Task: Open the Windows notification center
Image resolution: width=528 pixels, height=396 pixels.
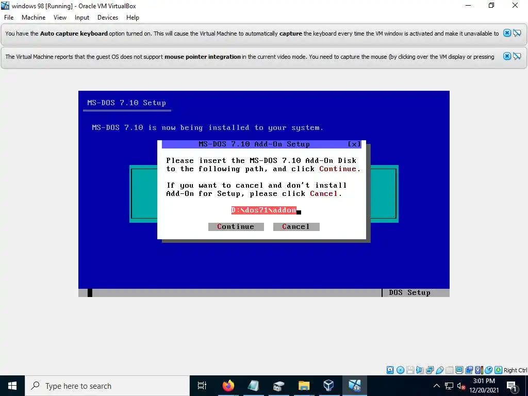Action: coord(511,386)
